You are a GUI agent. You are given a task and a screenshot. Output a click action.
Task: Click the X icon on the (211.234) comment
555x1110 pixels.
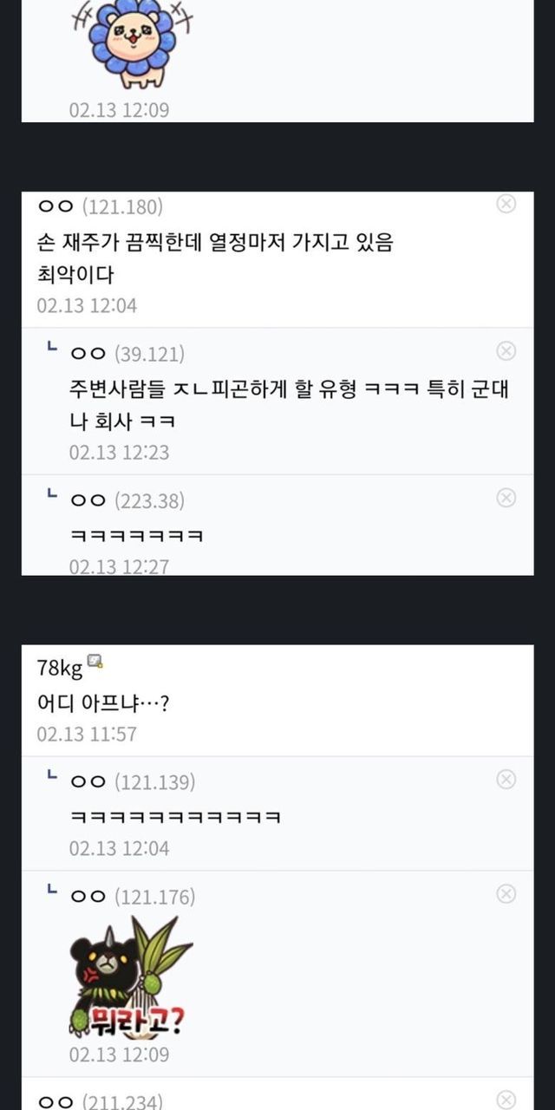pyautogui.click(x=506, y=1100)
